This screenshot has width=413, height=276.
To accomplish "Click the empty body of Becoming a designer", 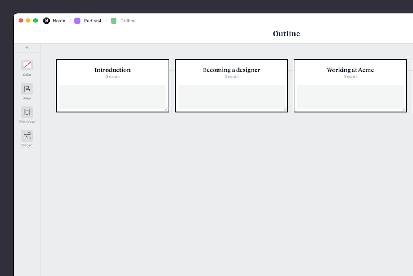I will click(x=231, y=97).
